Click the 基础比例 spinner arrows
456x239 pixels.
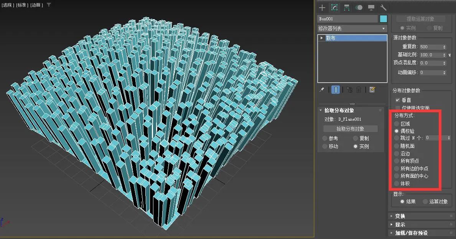[x=444, y=55]
